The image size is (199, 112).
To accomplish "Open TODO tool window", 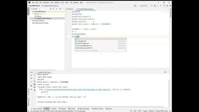I will coord(54,109).
